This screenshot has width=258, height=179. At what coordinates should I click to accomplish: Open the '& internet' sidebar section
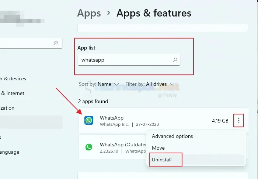coord(12,93)
